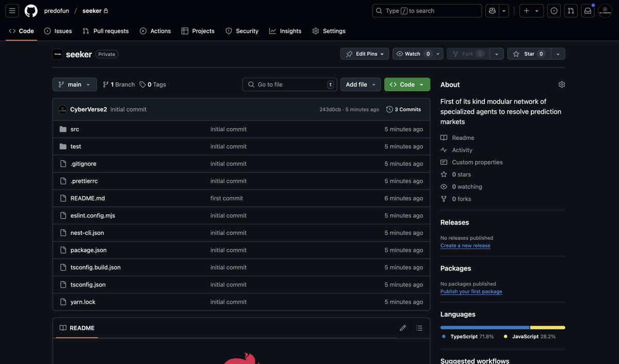Open the 3 Commits history
The width and height of the screenshot is (619, 364).
tap(403, 109)
